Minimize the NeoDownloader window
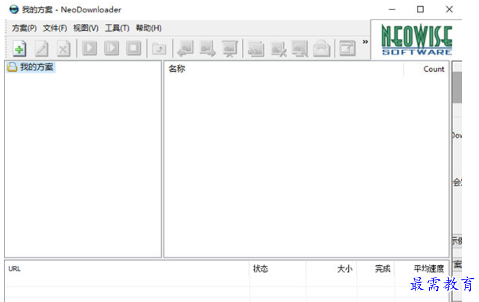 click(x=392, y=10)
